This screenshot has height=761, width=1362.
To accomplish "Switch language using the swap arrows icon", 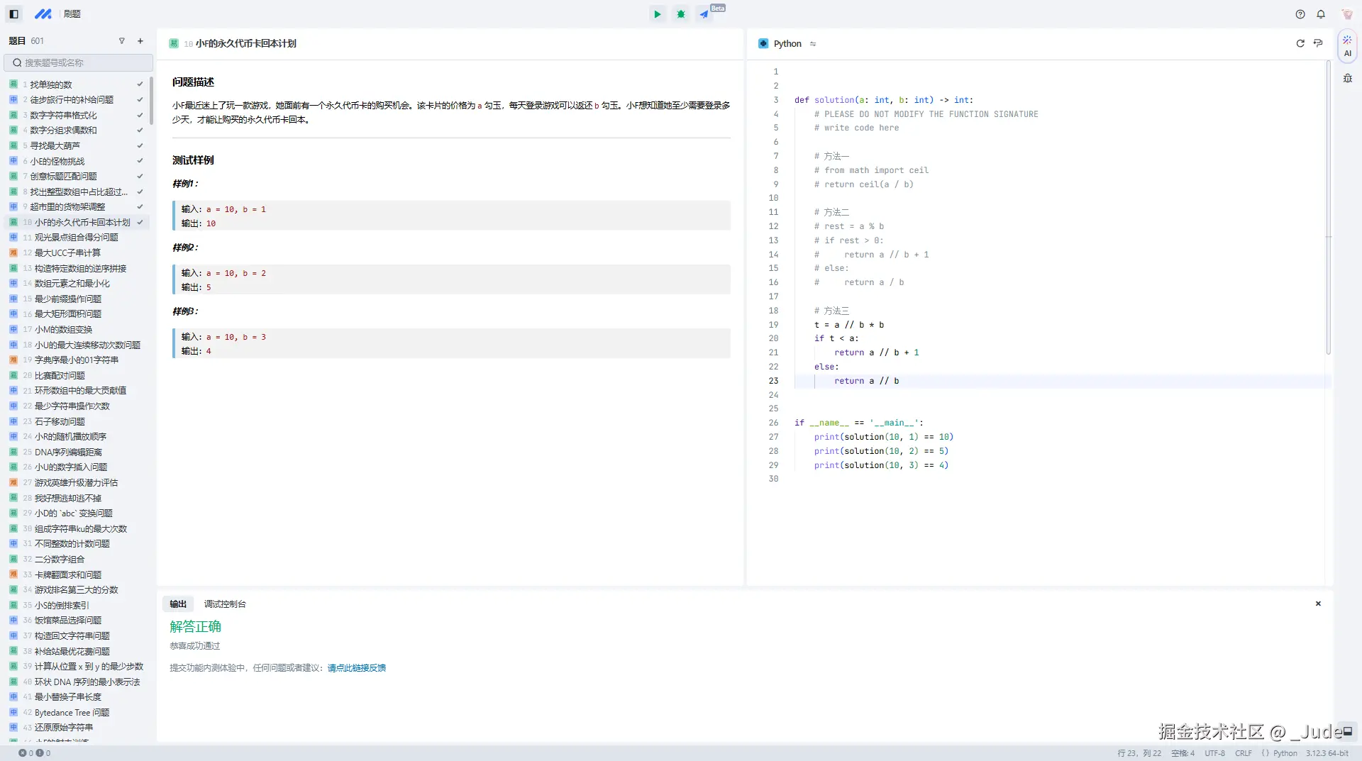I will click(x=813, y=44).
